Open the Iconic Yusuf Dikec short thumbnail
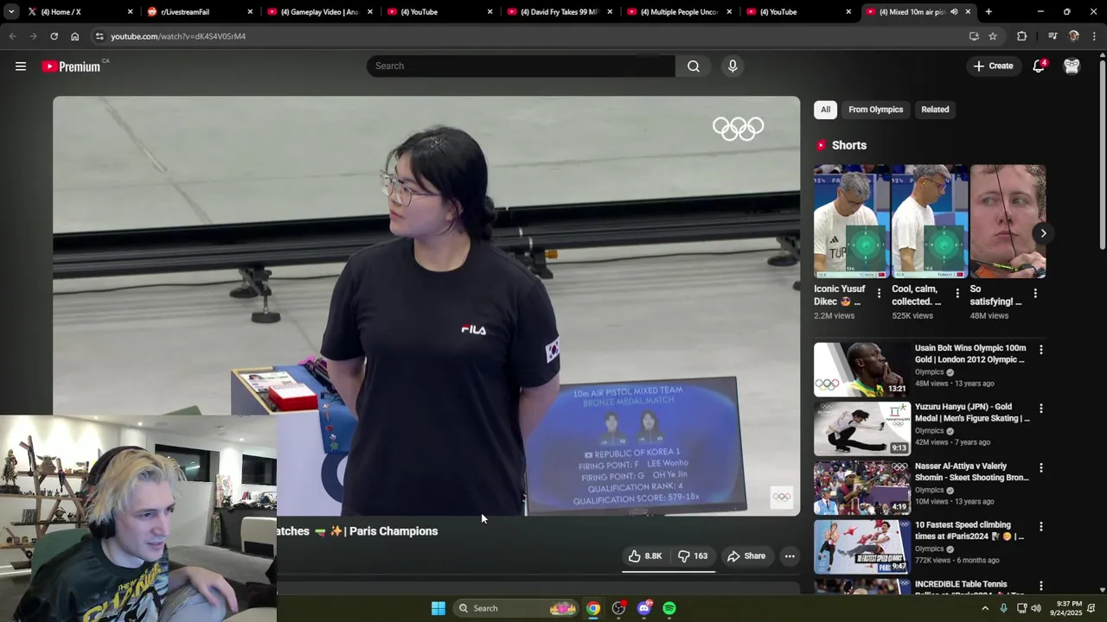Screen dimensions: 1107x622 tap(852, 221)
